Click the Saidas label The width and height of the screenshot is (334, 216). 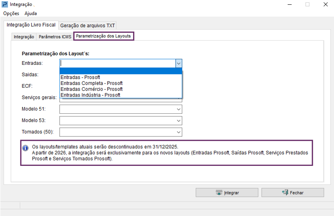click(x=30, y=75)
